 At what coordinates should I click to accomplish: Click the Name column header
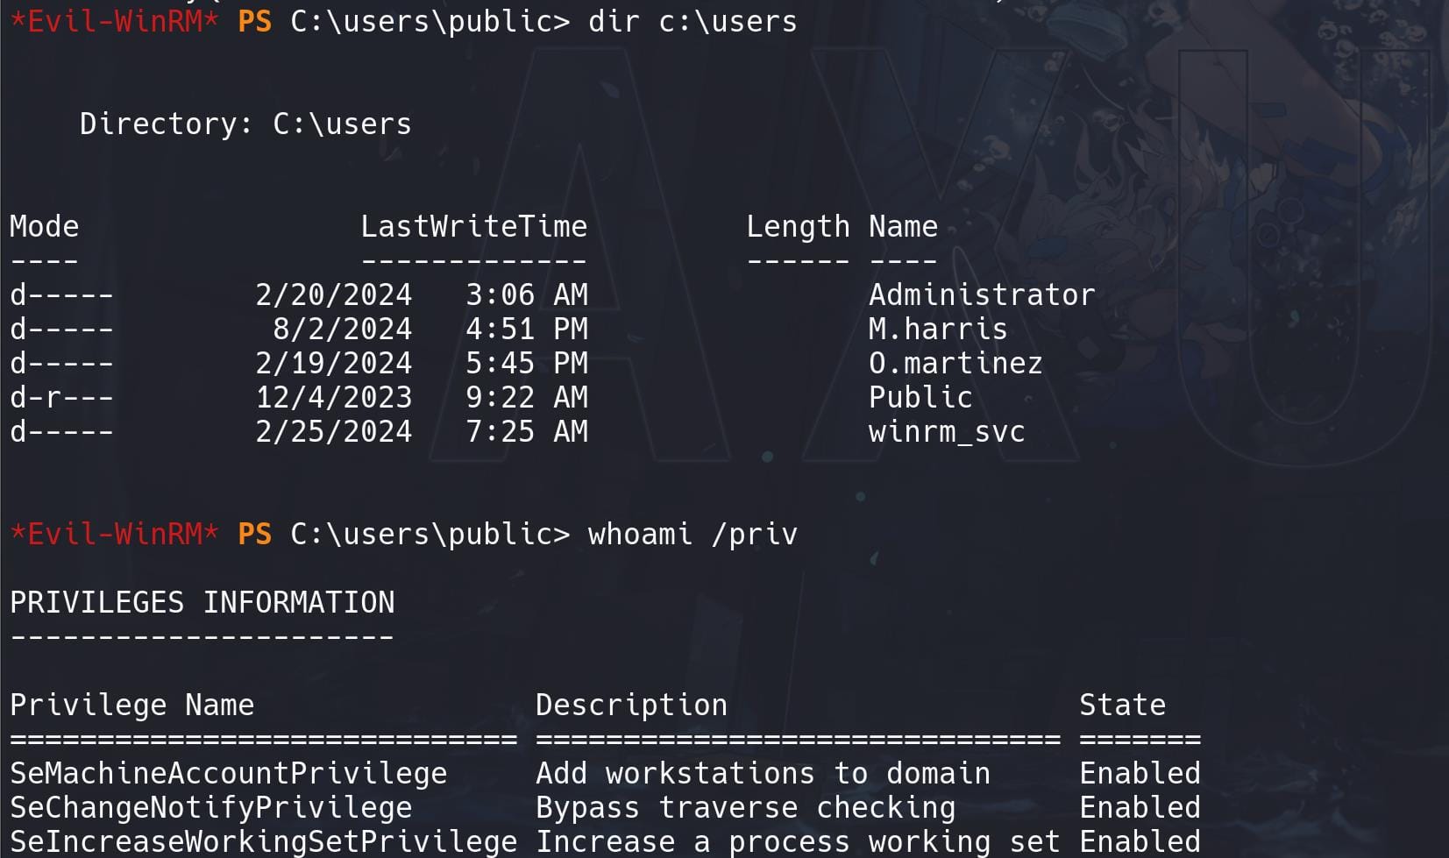pyautogui.click(x=903, y=226)
